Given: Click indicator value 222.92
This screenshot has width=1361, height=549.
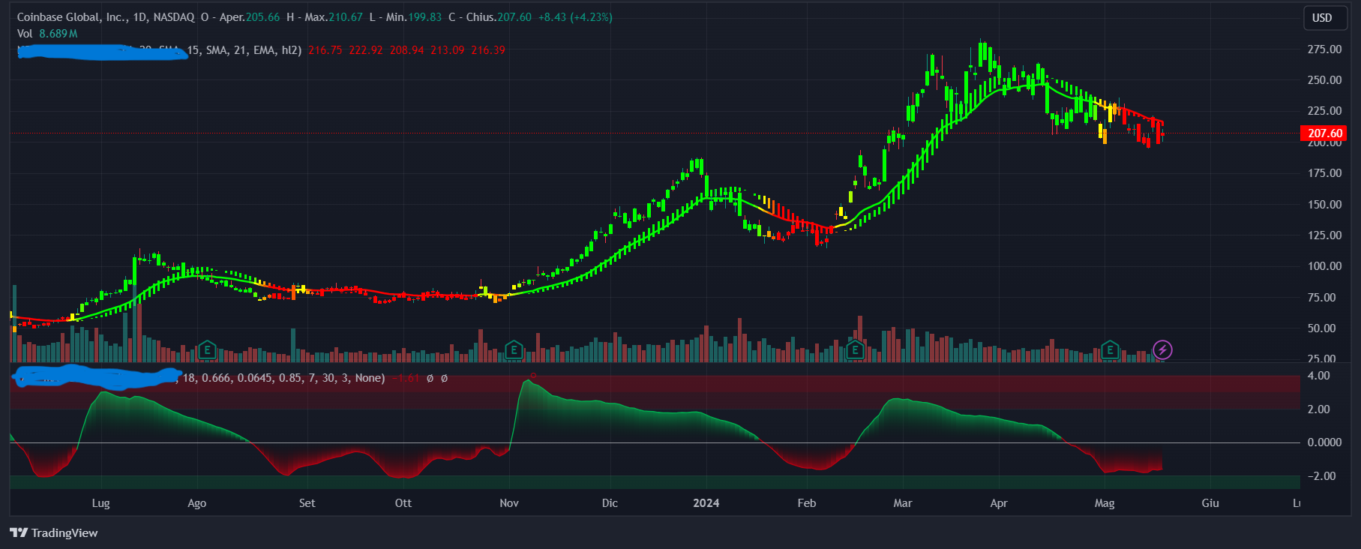Looking at the screenshot, I should pos(366,50).
